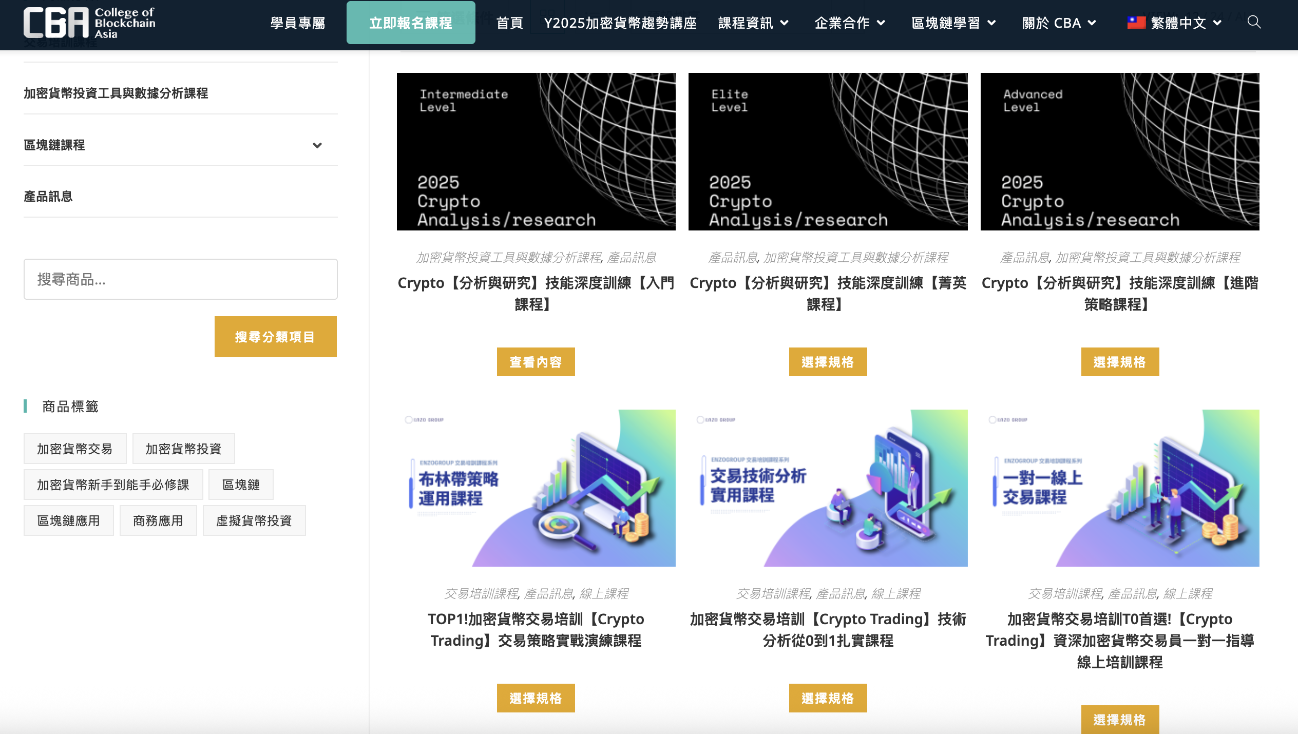The image size is (1298, 734).
Task: Click the 學員專屬 navigation item
Action: [297, 23]
